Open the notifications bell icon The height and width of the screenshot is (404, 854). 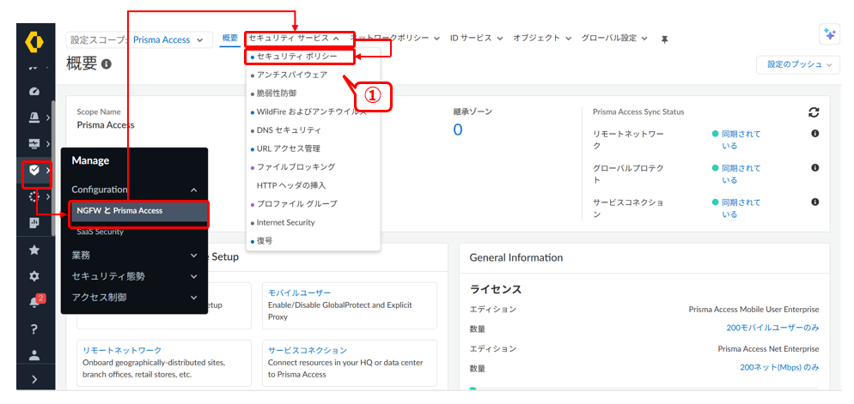[x=34, y=302]
